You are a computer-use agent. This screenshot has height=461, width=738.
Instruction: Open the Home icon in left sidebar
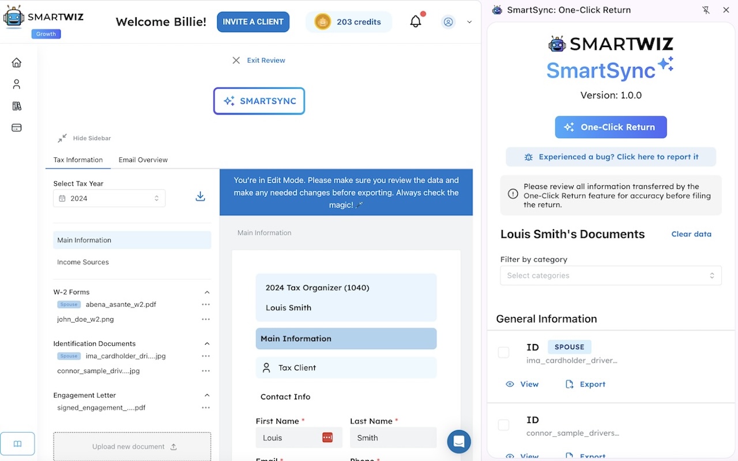pos(17,63)
